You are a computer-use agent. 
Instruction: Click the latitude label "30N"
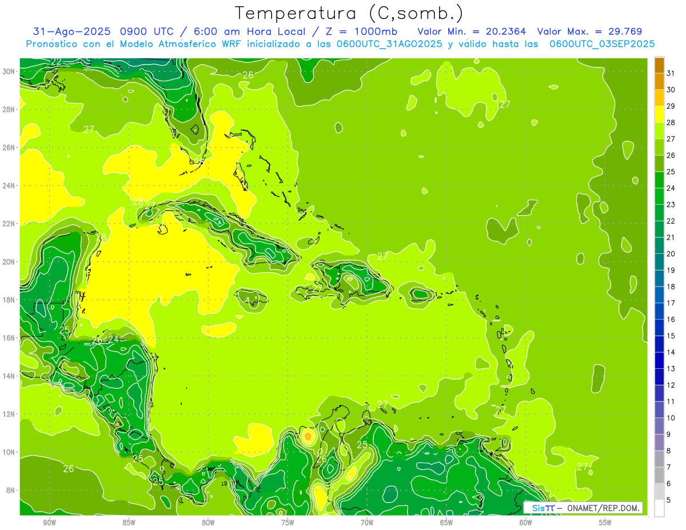[8, 71]
